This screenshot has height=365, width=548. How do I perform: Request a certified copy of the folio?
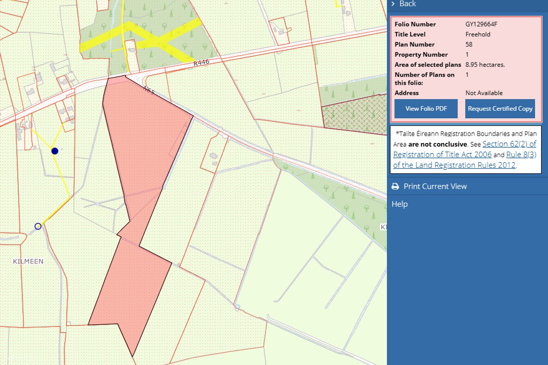pos(500,109)
